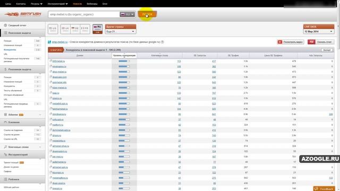This screenshot has height=191, width=340.
Task: Open the Блог top menu item
Action: (x=105, y=4)
